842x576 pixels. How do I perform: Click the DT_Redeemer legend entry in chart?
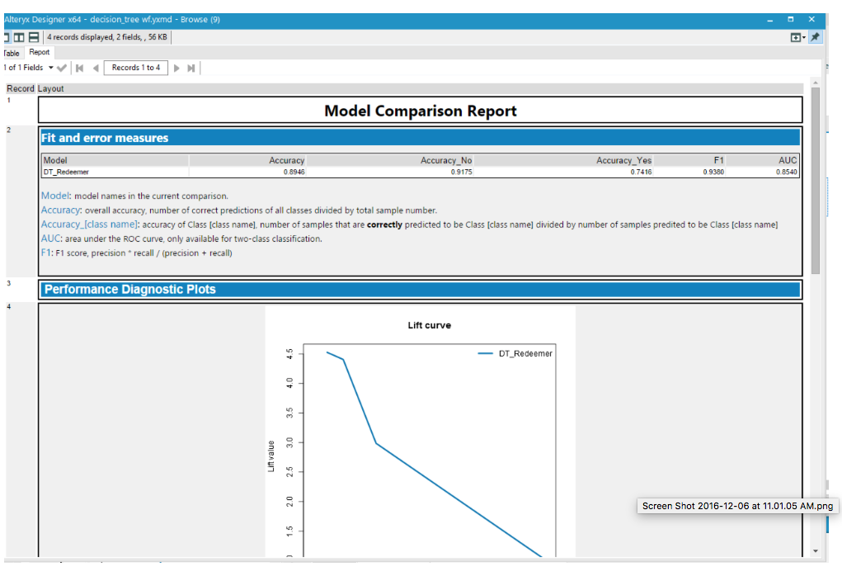click(x=515, y=353)
